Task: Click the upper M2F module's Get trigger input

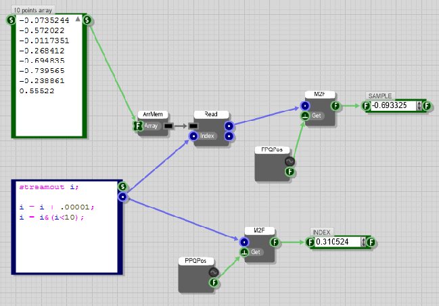Action: (304, 116)
